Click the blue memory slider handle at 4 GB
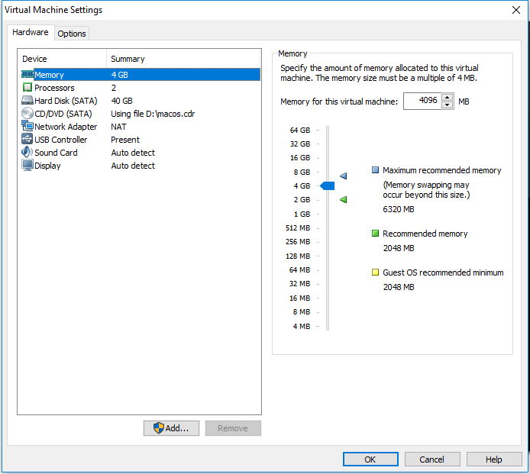 point(327,185)
